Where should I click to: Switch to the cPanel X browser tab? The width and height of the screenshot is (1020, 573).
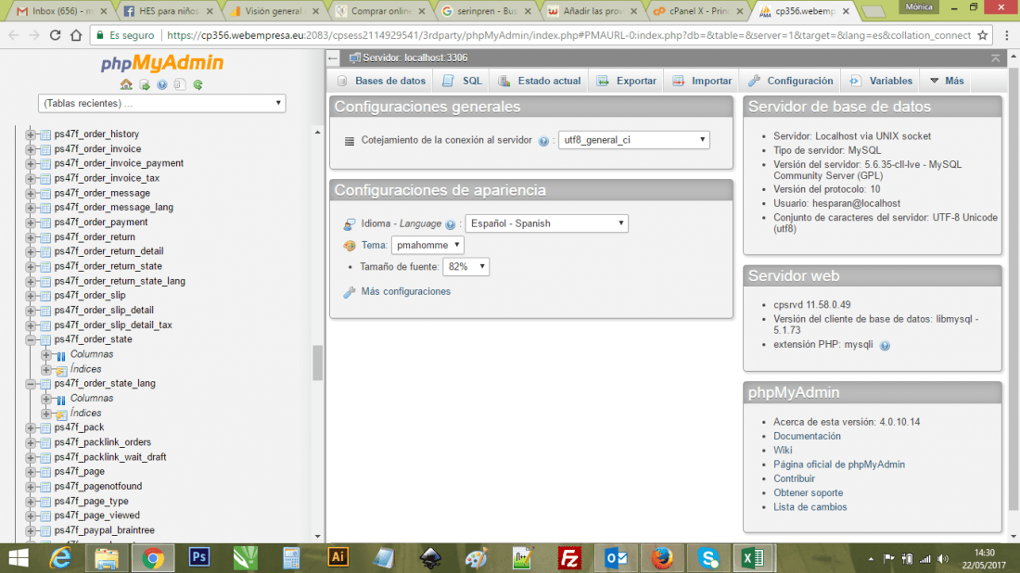(698, 11)
